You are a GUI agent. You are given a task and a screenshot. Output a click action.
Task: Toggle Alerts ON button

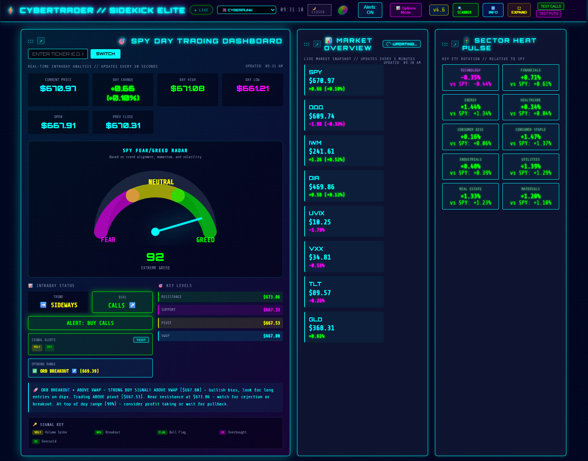pos(370,10)
